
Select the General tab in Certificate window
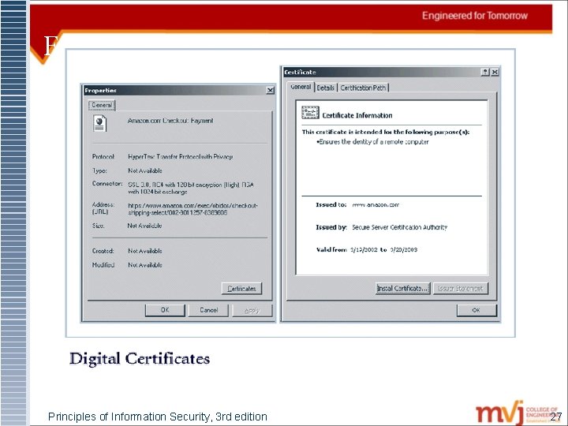pos(301,87)
